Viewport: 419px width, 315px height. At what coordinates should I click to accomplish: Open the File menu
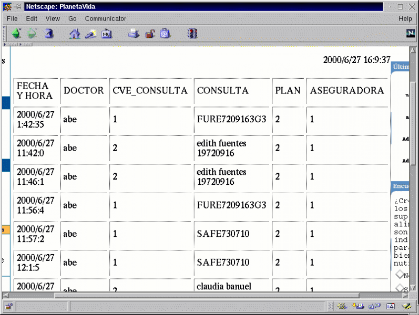point(12,18)
